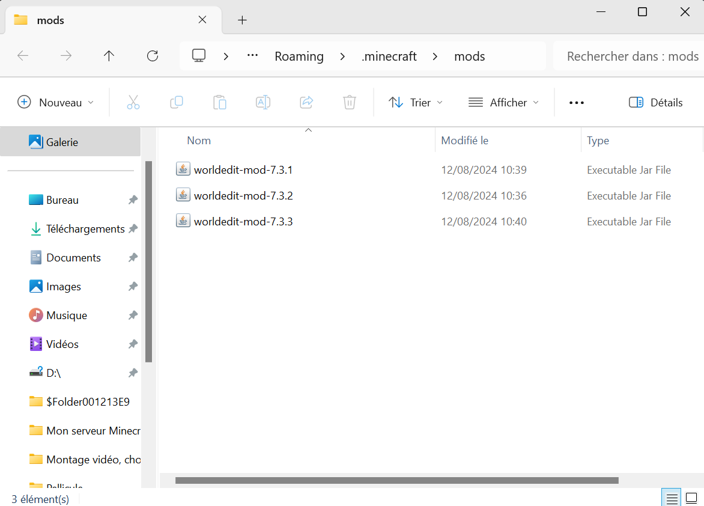
Task: Sort by the Type column header
Action: [598, 141]
